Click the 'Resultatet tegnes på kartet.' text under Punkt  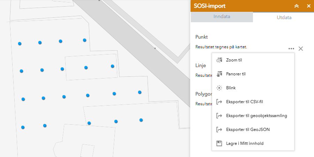coord(221,47)
